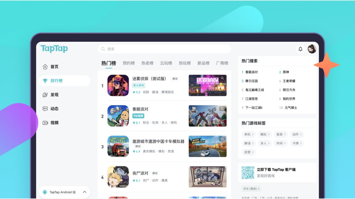Open the user avatar profile
Viewport: 355px width, 199px height.
click(x=312, y=49)
